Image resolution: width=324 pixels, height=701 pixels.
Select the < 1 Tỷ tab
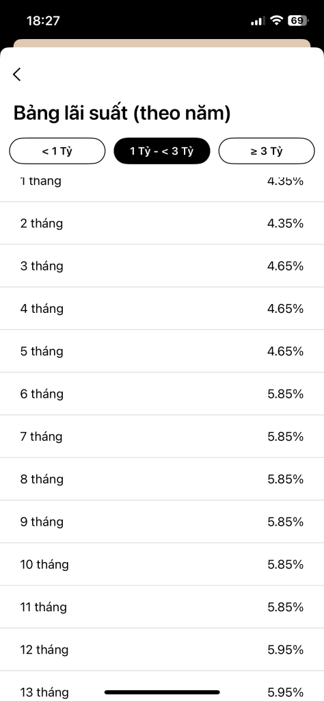(57, 151)
